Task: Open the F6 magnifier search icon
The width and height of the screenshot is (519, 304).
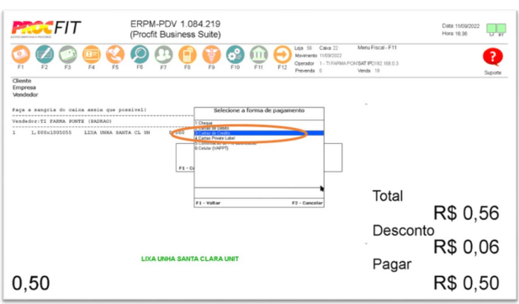Action: point(140,55)
